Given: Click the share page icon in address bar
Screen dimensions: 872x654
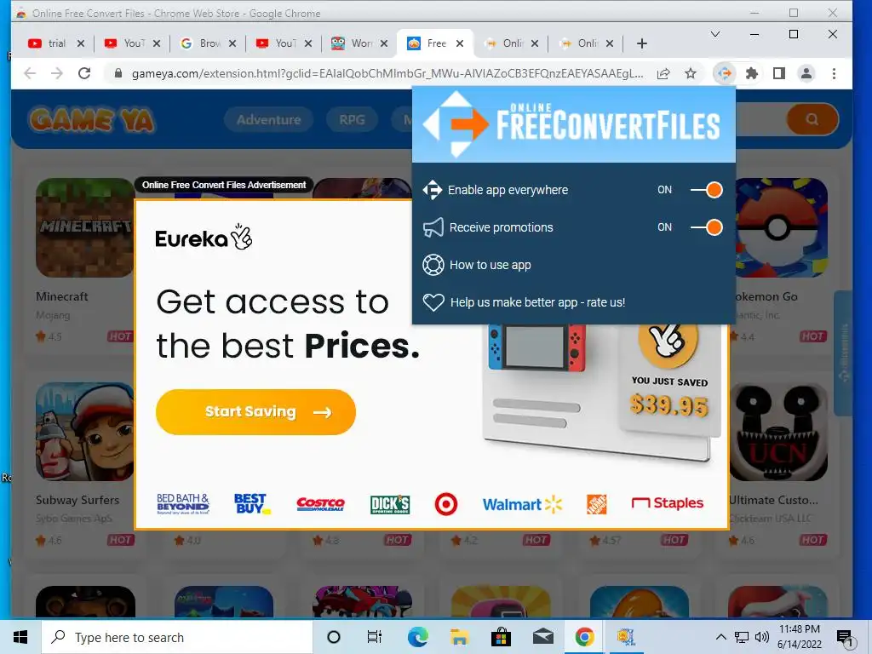Looking at the screenshot, I should click(663, 73).
